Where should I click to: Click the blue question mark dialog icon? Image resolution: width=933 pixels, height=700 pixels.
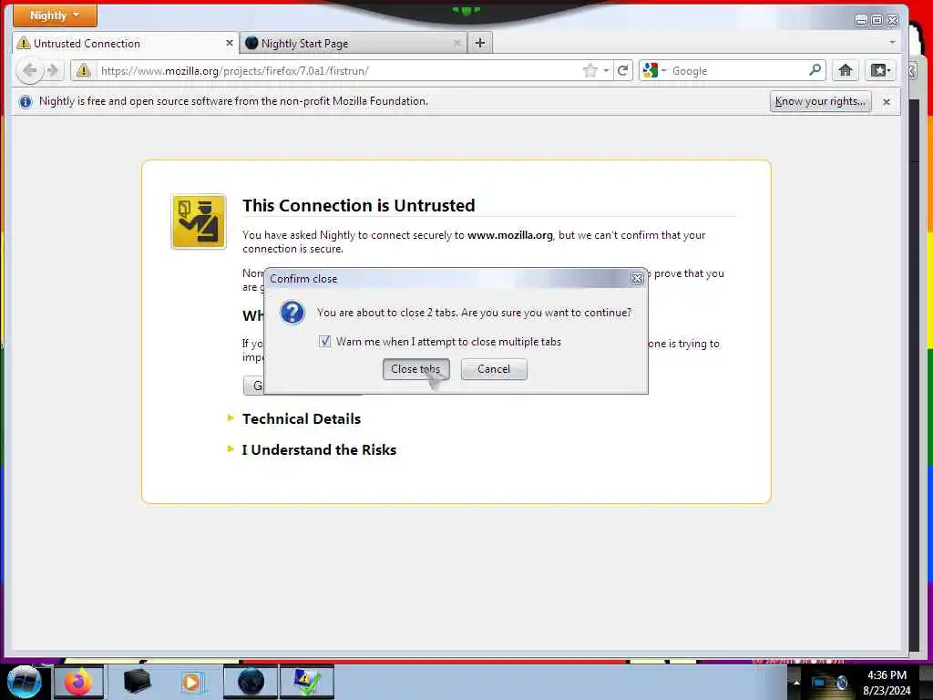coord(292,313)
